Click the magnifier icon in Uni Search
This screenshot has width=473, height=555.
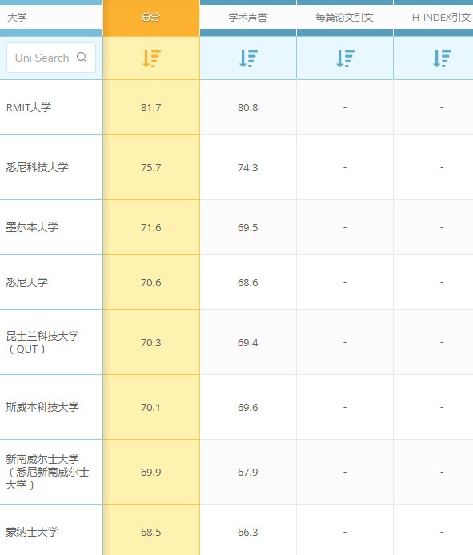click(x=82, y=58)
